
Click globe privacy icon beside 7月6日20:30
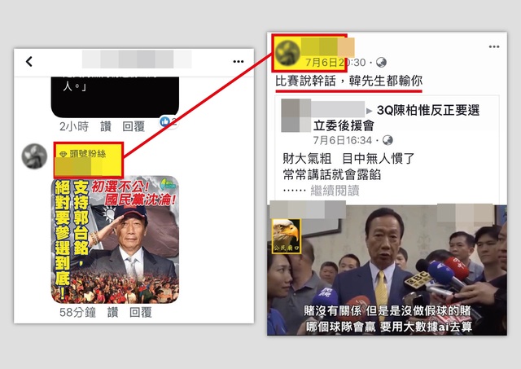coord(381,62)
